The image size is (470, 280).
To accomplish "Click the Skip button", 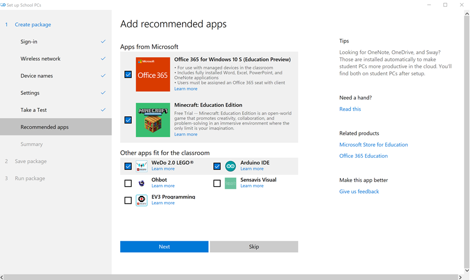I will 254,247.
